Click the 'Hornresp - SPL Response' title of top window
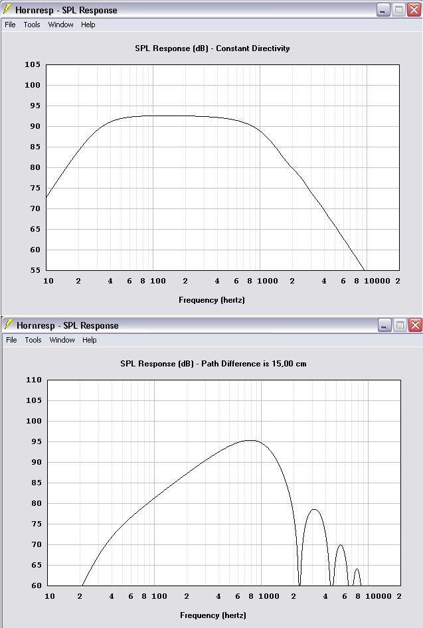423x628 pixels. click(x=66, y=10)
